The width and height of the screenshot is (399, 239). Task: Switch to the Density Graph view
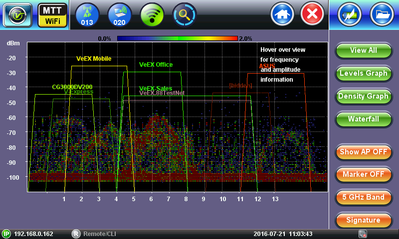coord(363,96)
